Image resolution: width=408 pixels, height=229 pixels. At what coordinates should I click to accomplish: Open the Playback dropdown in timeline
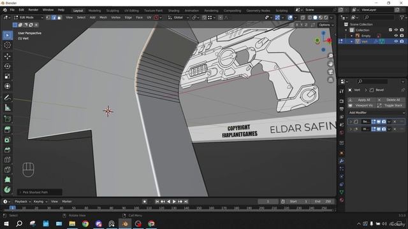pos(22,202)
